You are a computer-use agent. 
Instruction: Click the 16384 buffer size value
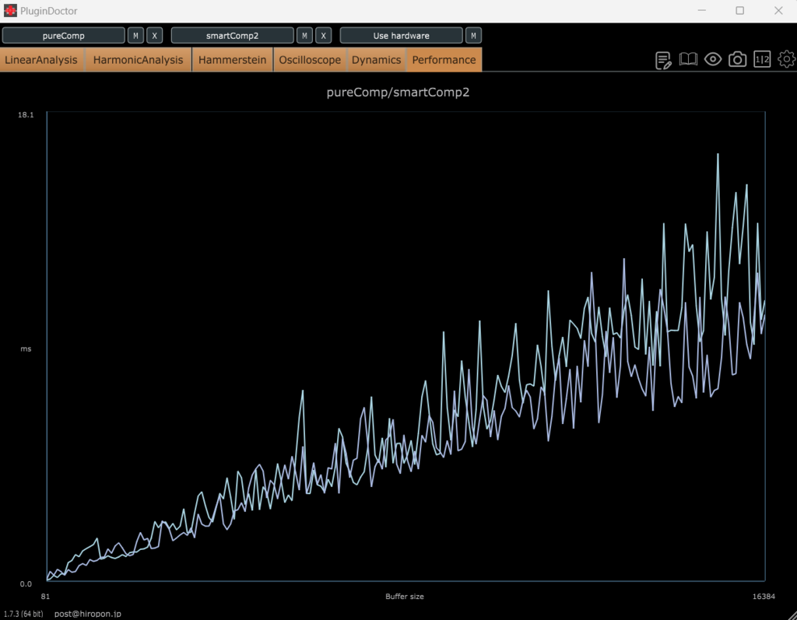coord(764,597)
